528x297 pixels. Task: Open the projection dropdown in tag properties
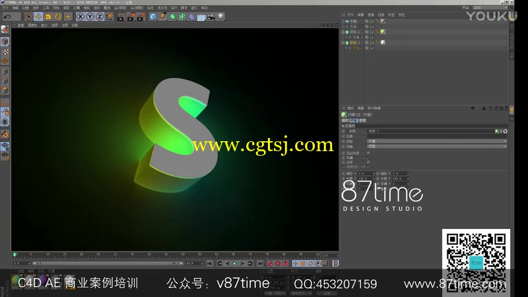point(437,141)
